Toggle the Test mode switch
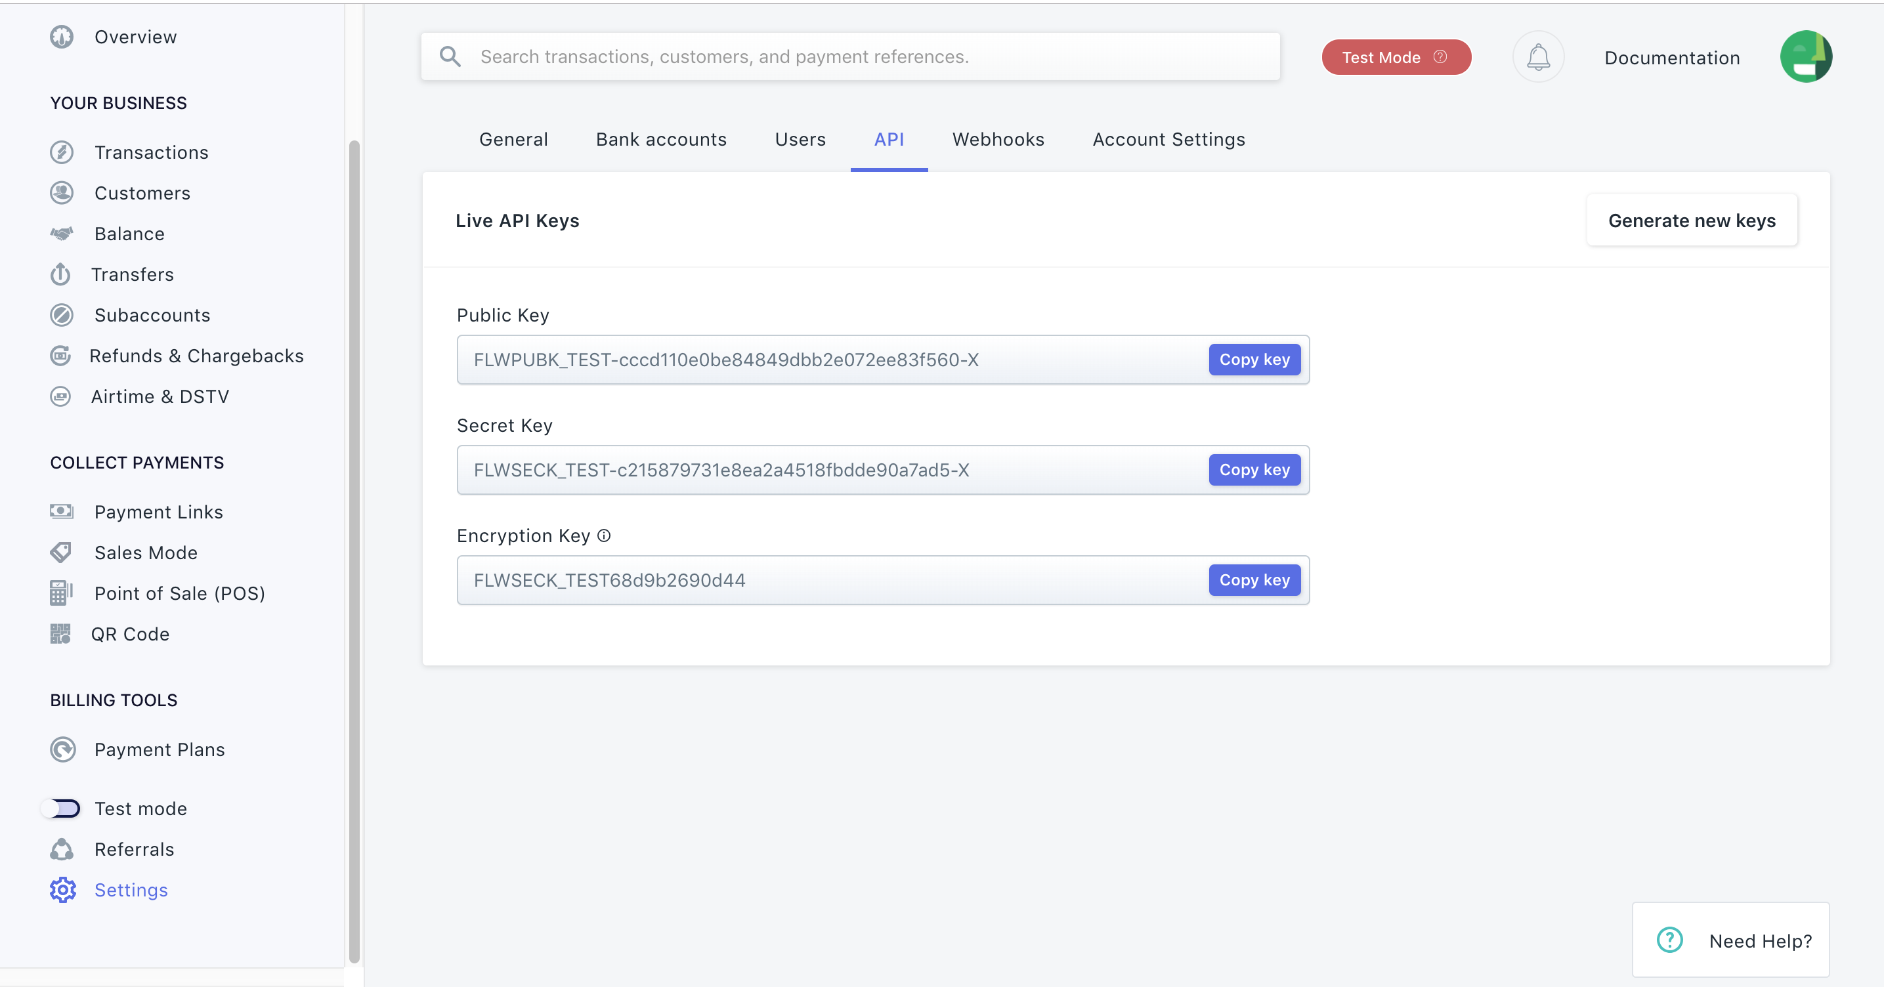 (62, 808)
